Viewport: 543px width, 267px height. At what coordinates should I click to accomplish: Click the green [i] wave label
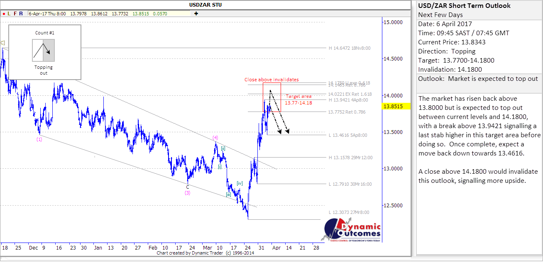coord(220,167)
